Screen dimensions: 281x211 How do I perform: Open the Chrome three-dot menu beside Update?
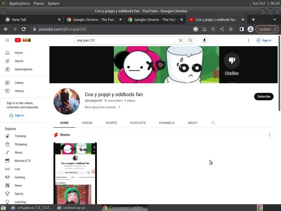coord(275,29)
